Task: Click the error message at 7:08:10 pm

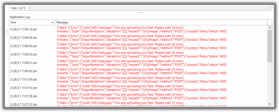Action: pos(142,30)
